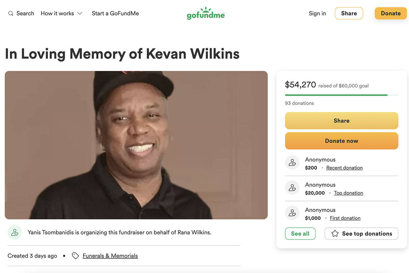This screenshot has height=273, width=409.
Task: Click the $1,000 anonymous donor avatar icon
Action: point(292,213)
